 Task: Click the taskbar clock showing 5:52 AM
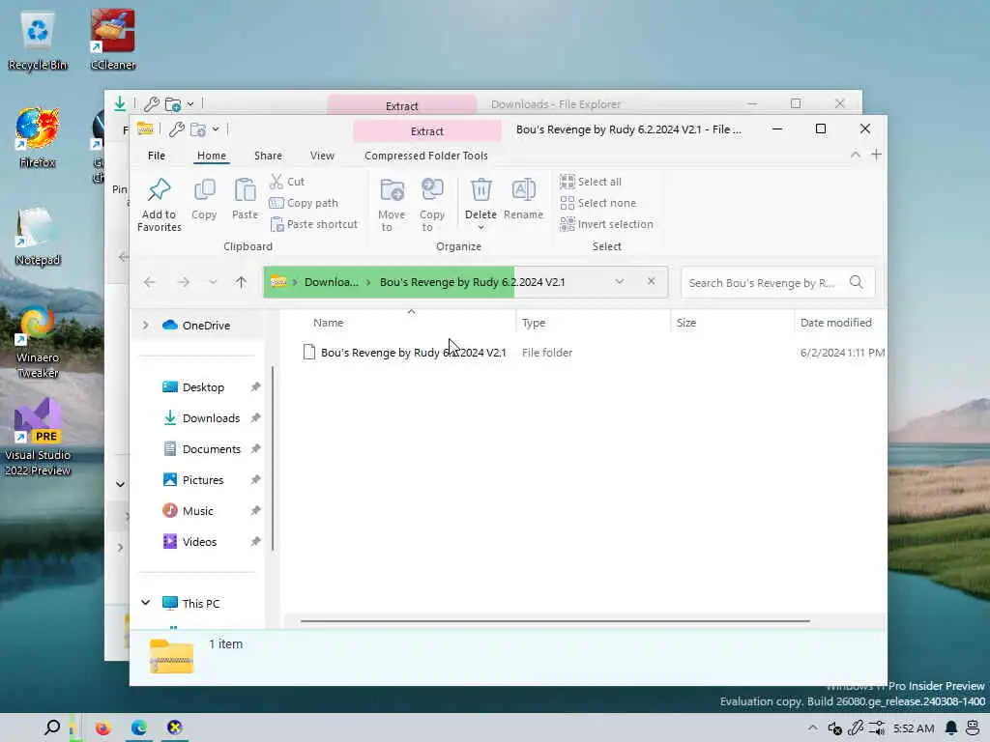tap(914, 728)
